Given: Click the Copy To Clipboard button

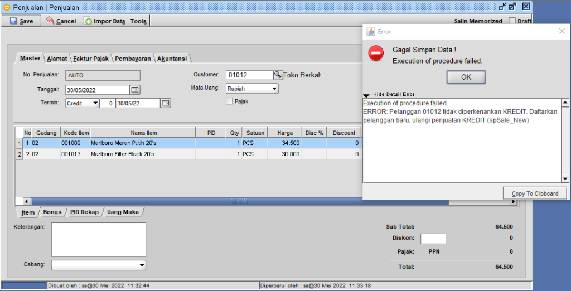Looking at the screenshot, I should 534,193.
